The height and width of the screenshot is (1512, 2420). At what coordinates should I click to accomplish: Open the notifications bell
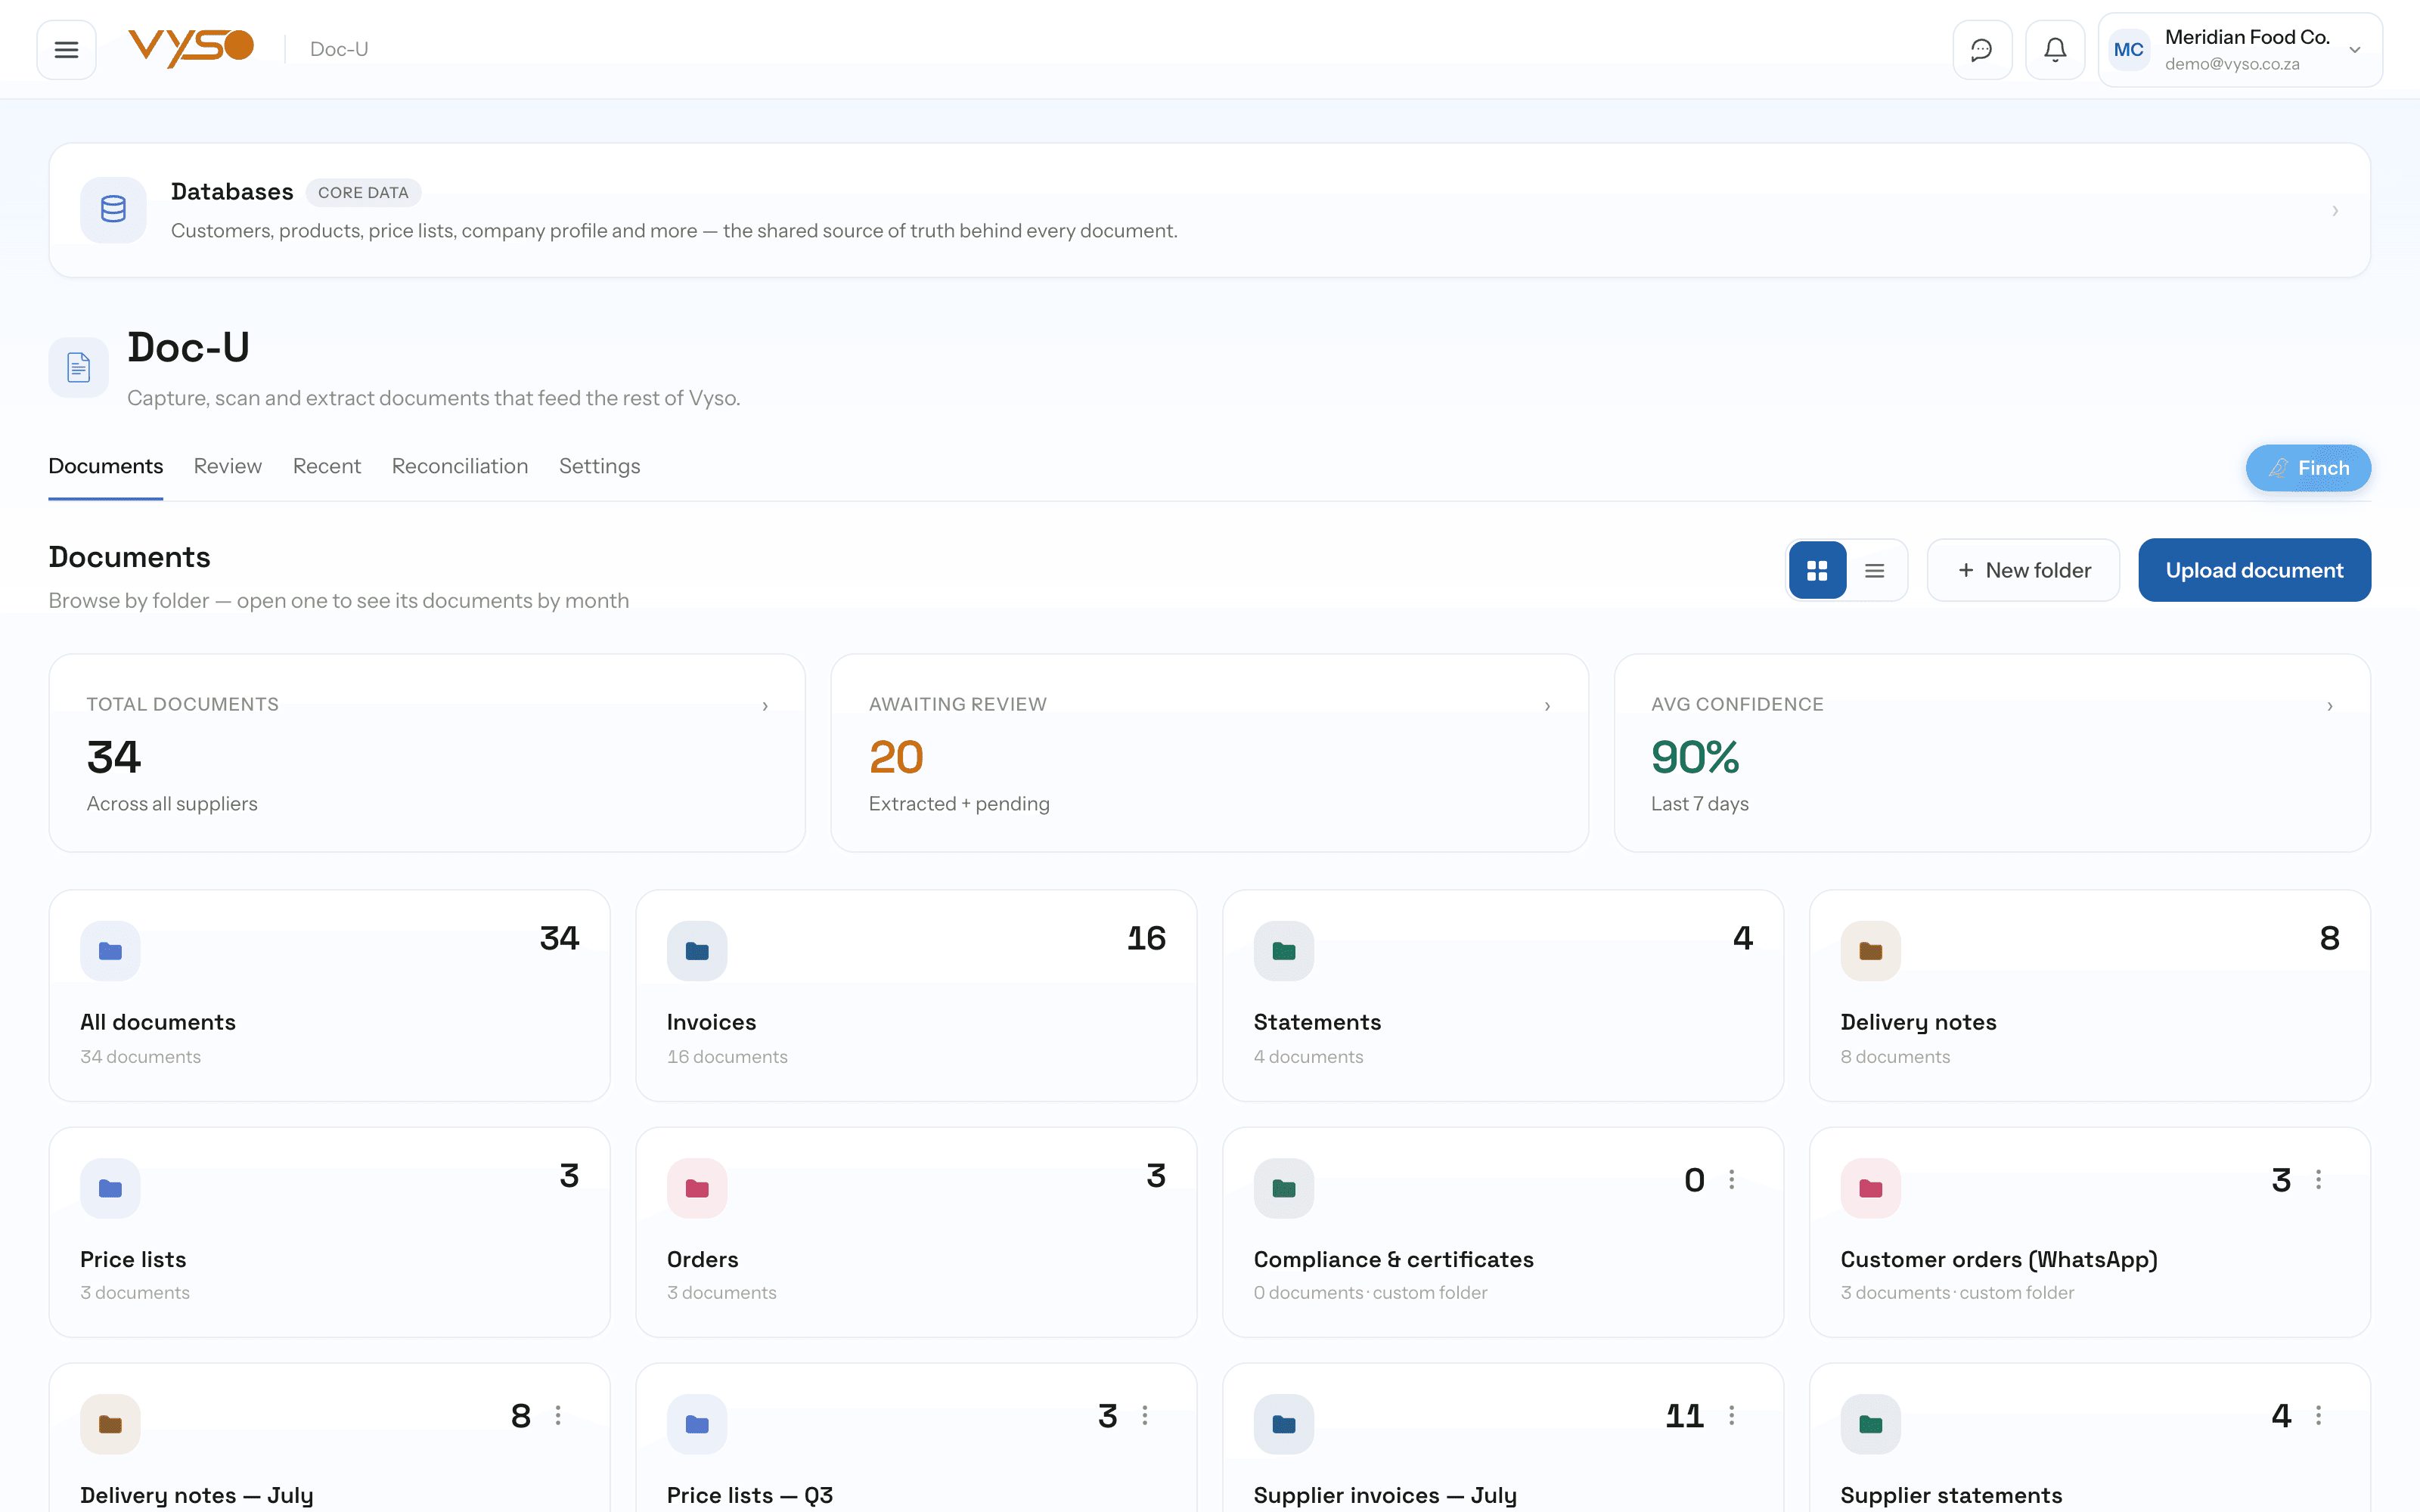point(2055,49)
